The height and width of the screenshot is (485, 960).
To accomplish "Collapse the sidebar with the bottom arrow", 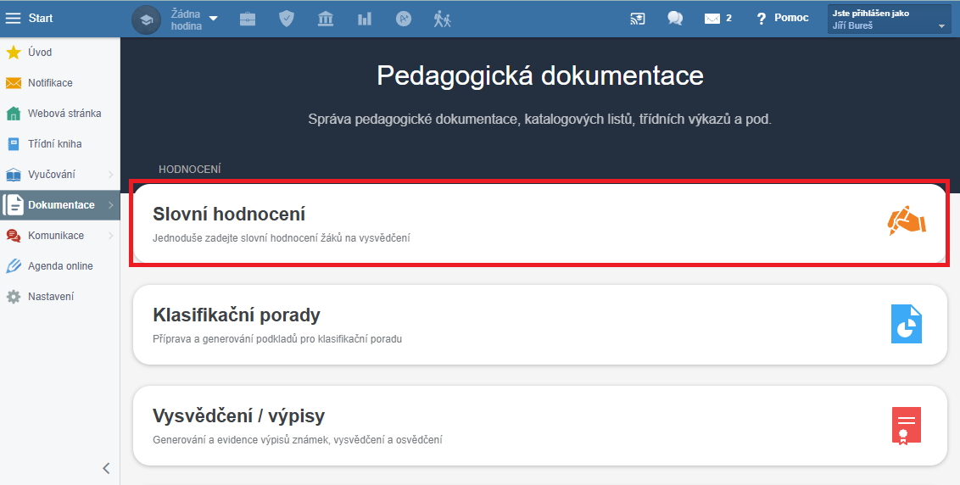I will coord(107,468).
